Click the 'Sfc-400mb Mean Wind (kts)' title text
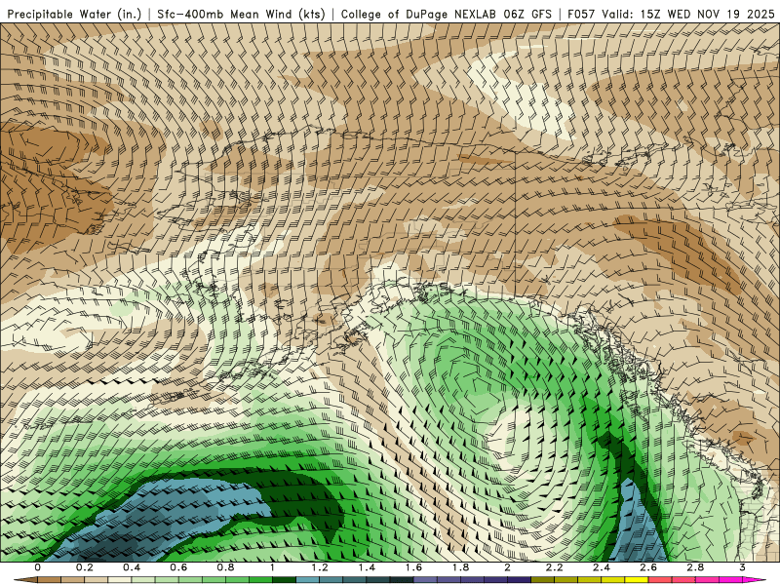Viewport: 780px width, 585px height. (241, 14)
